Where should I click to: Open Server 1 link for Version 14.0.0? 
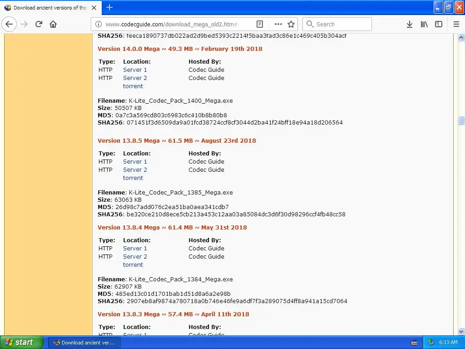(x=135, y=70)
